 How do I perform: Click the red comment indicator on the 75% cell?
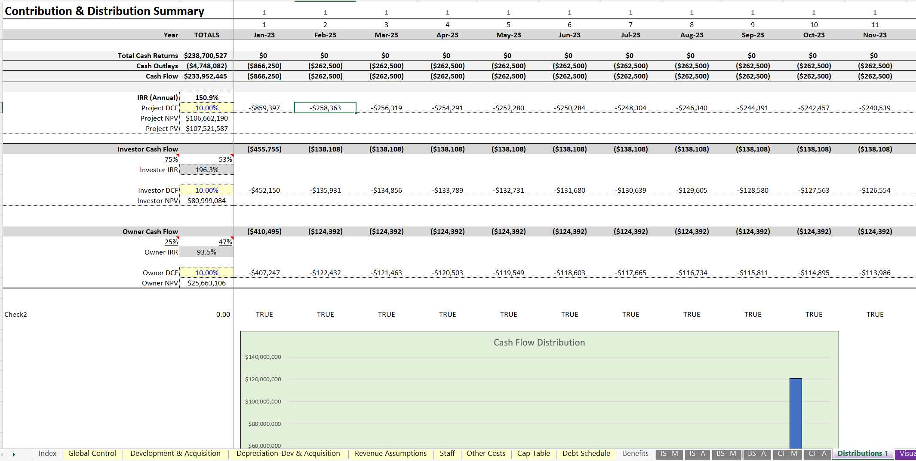(x=177, y=156)
